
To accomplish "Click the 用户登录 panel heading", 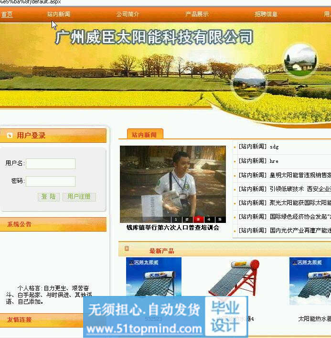I will tap(31, 136).
